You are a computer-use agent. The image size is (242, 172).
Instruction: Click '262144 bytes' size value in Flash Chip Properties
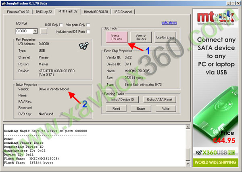pyautogui.click(x=134, y=78)
